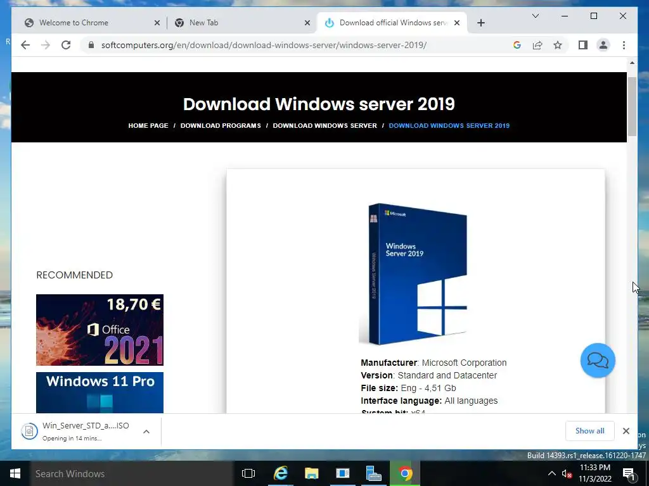Click the forward navigation arrow
Screen dimensions: 649x486
tap(46, 45)
